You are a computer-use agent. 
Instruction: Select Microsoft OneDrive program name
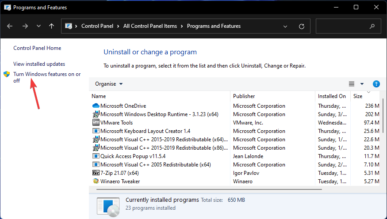click(x=123, y=106)
